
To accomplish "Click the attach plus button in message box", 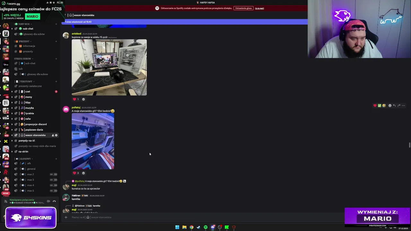I will (66, 217).
